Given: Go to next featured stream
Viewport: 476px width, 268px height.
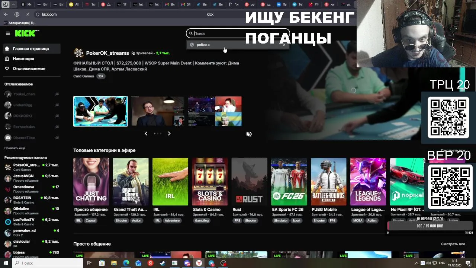Looking at the screenshot, I should 169,133.
